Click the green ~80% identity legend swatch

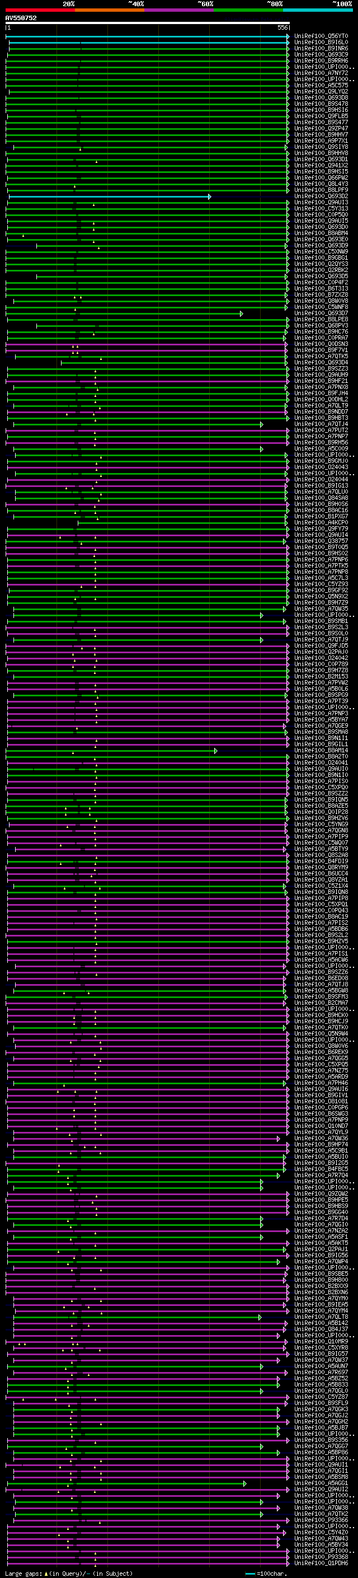248,10
